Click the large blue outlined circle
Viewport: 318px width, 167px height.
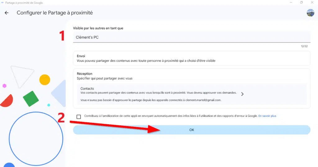click(x=36, y=139)
